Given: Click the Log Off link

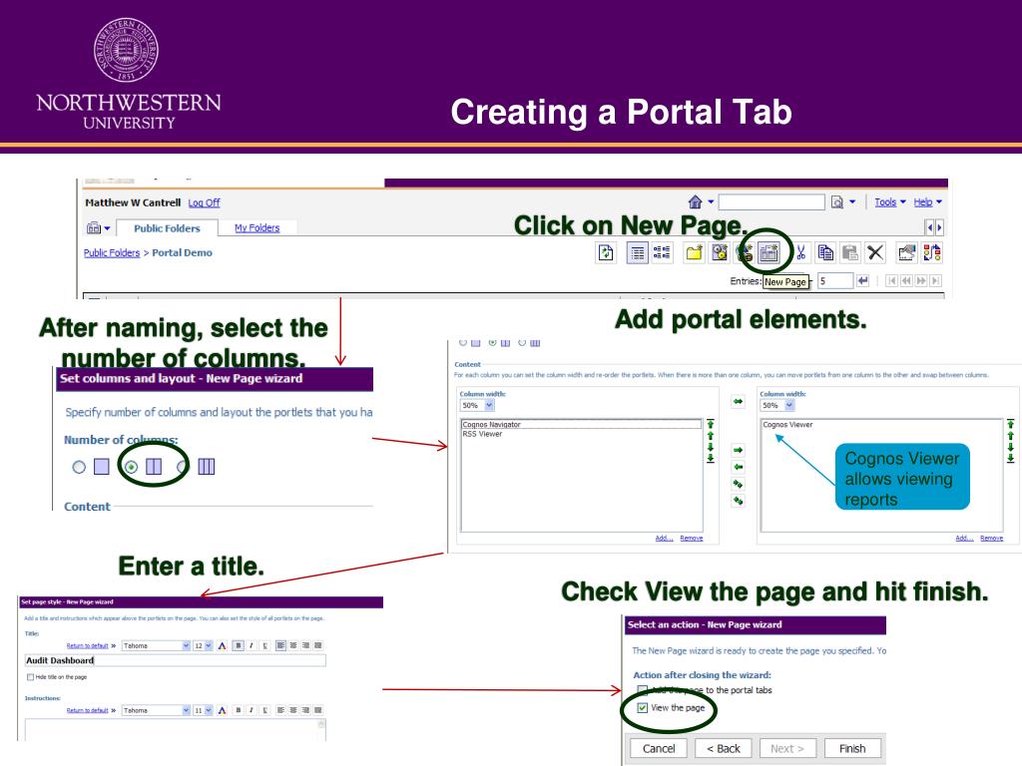Looking at the screenshot, I should click(204, 202).
